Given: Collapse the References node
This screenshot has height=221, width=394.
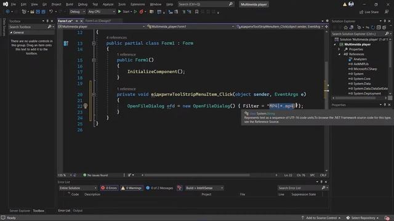Looking at the screenshot, I should tap(339, 55).
